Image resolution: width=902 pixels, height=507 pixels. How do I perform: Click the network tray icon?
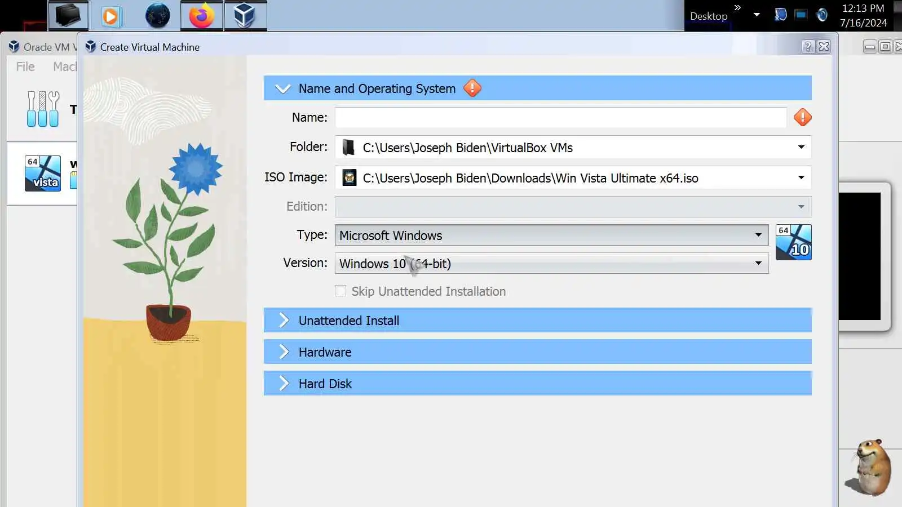(780, 15)
